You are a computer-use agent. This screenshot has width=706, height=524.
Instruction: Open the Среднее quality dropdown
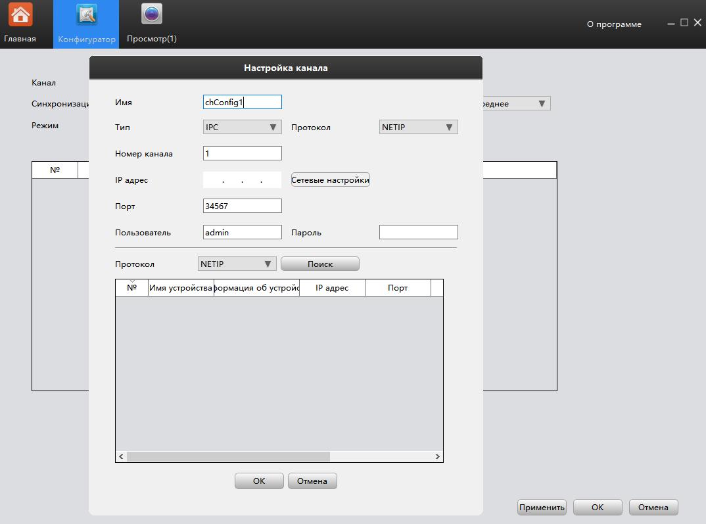tap(519, 103)
